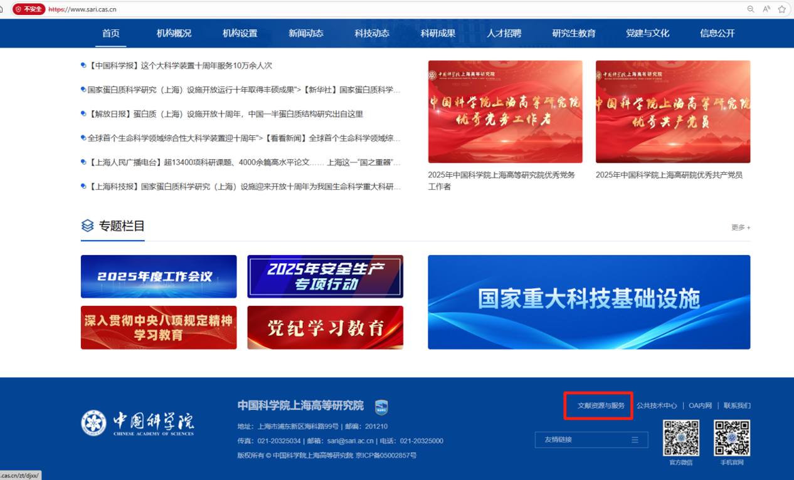
Task: Click the browser zoom magnifier icon
Action: 750,9
